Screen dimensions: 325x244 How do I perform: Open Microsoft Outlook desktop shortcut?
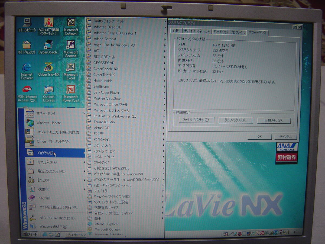pos(71,26)
